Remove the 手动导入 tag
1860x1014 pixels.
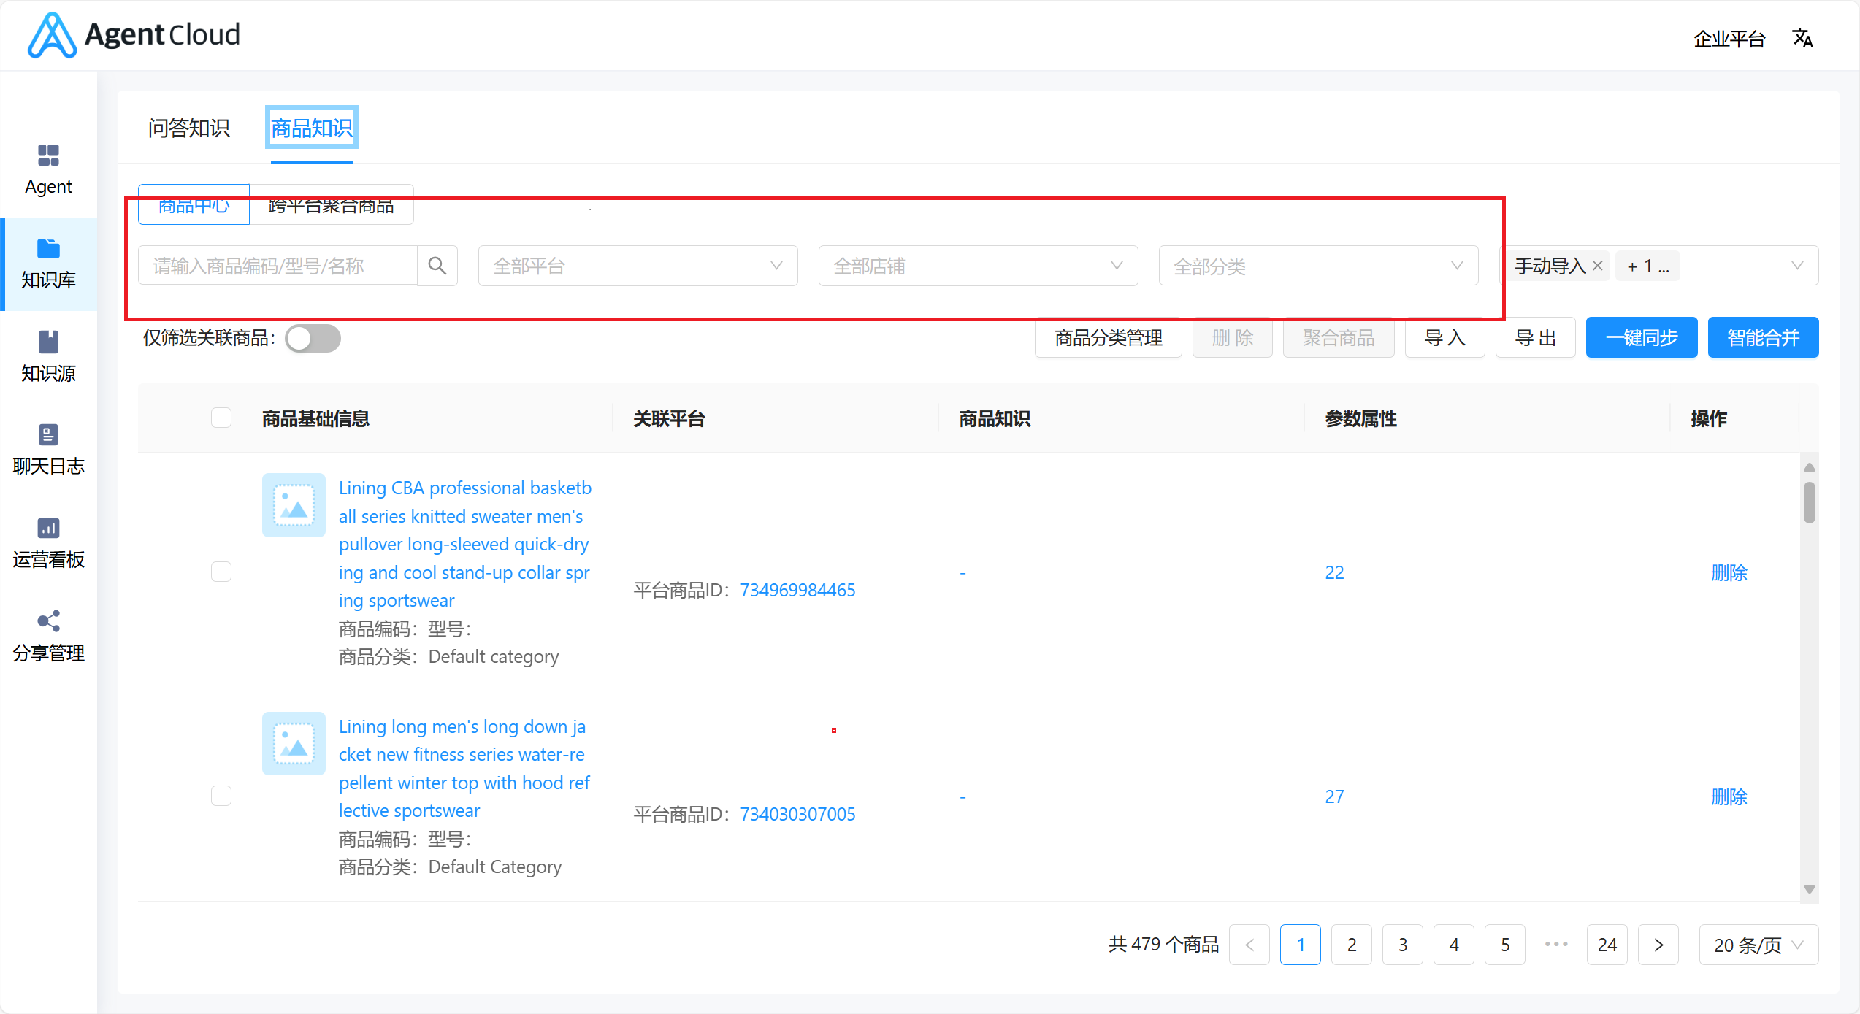tap(1598, 266)
